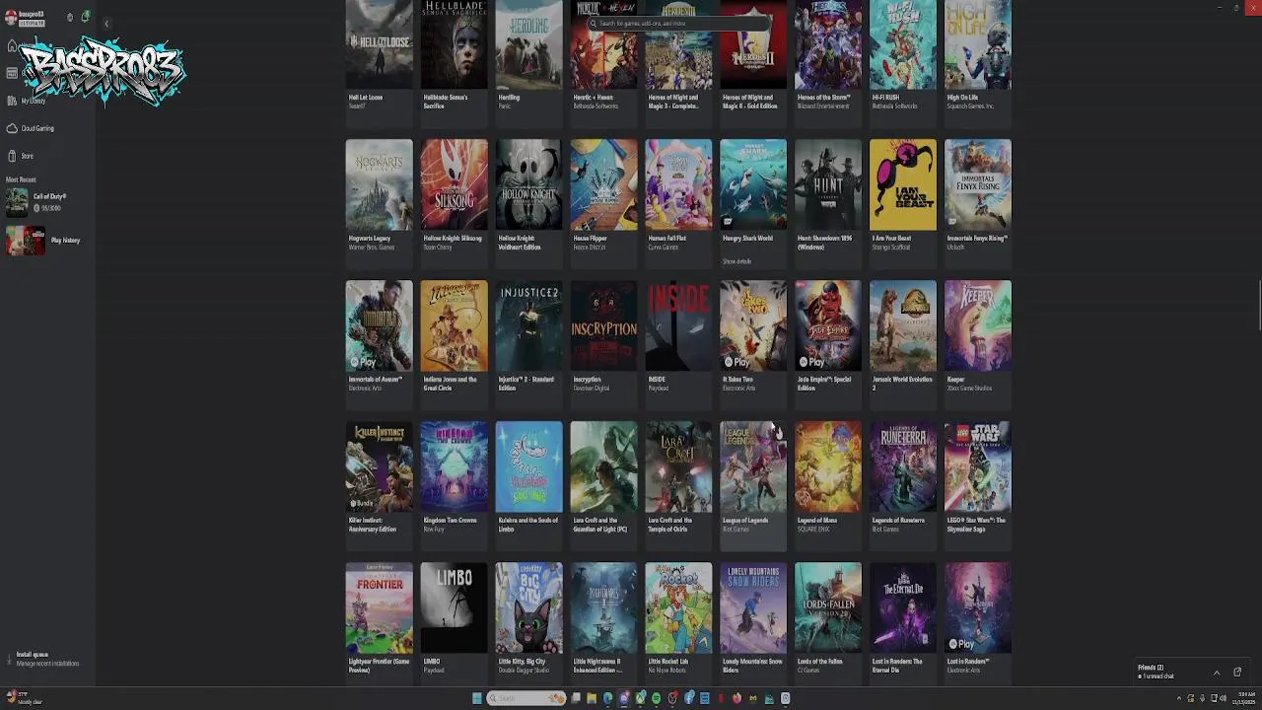Open the Home icon in sidebar

(12, 46)
